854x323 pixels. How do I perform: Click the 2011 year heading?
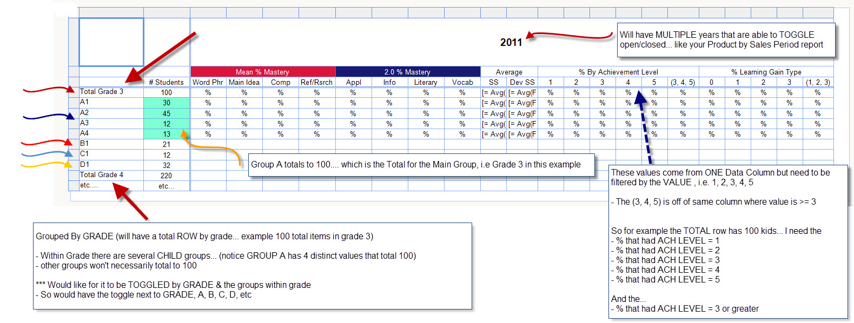point(511,43)
